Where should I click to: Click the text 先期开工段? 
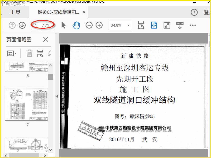click(135, 79)
